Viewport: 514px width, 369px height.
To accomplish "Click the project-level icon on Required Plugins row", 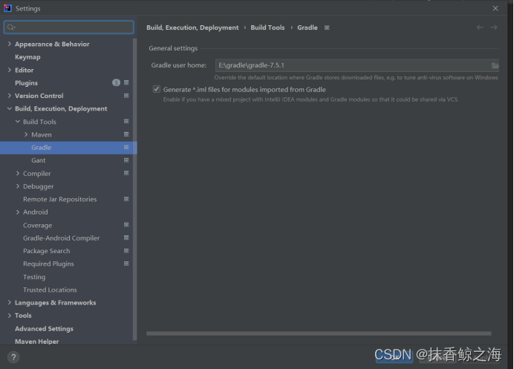I will 126,264.
